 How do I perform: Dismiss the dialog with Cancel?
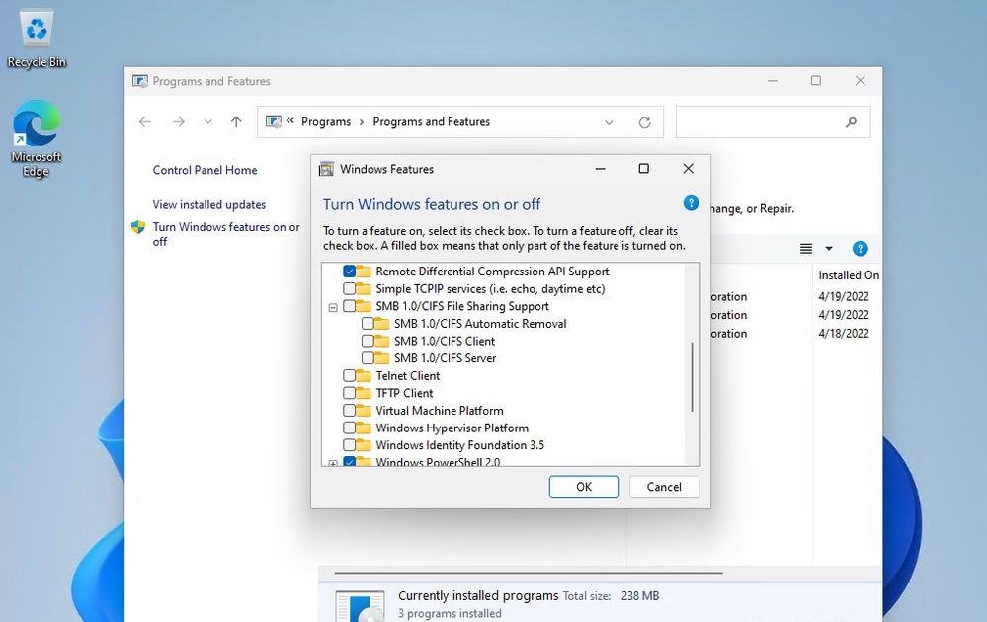664,487
